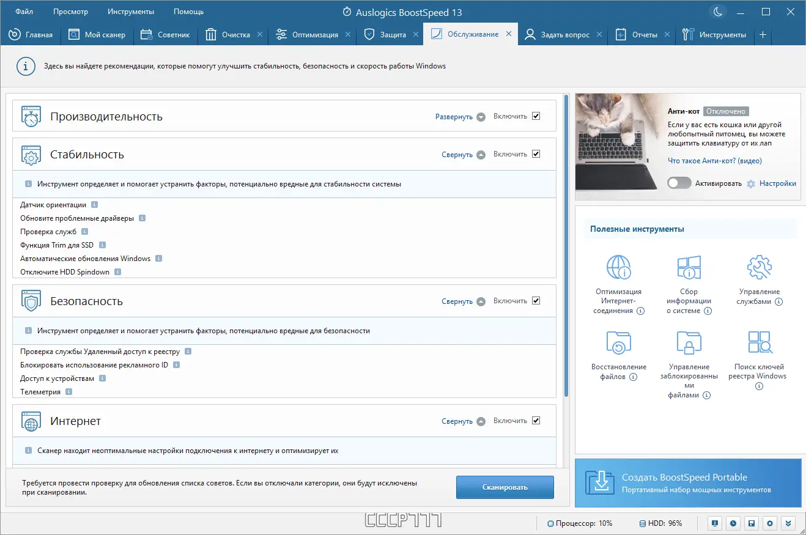806x535 pixels.
Task: Click the Стабильность gear section icon
Action: coord(31,155)
